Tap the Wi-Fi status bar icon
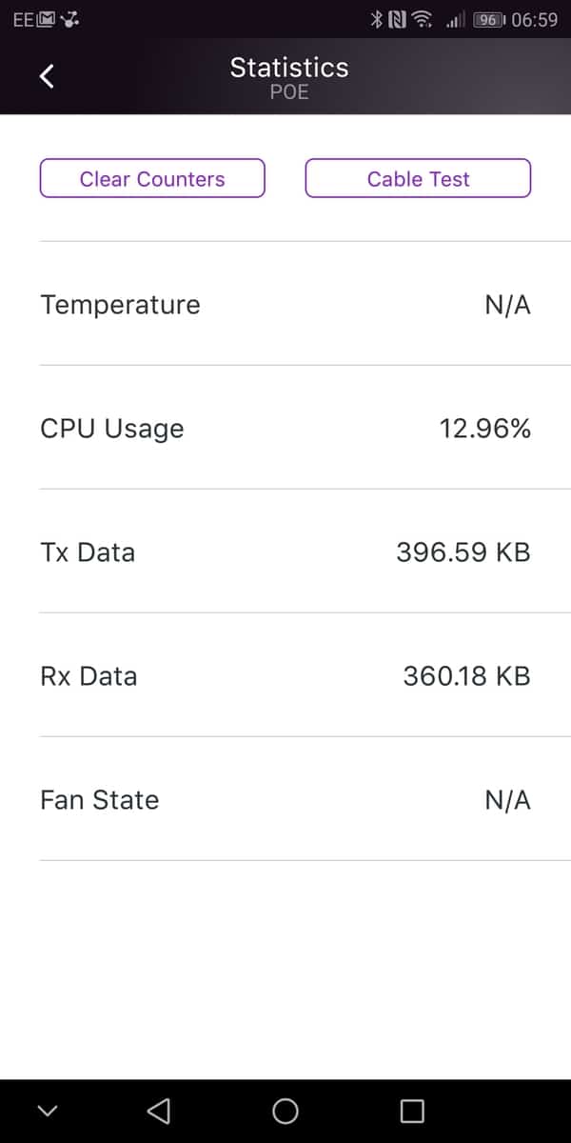The width and height of the screenshot is (571, 1143). pyautogui.click(x=423, y=19)
